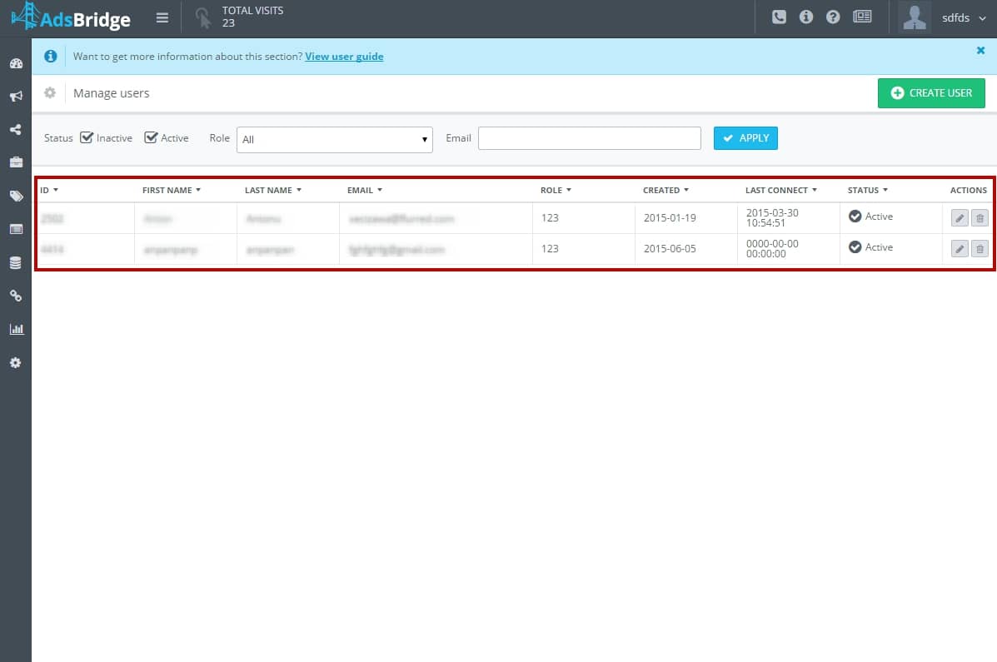Sort table by Created column
Image resolution: width=997 pixels, height=662 pixels.
pos(665,190)
